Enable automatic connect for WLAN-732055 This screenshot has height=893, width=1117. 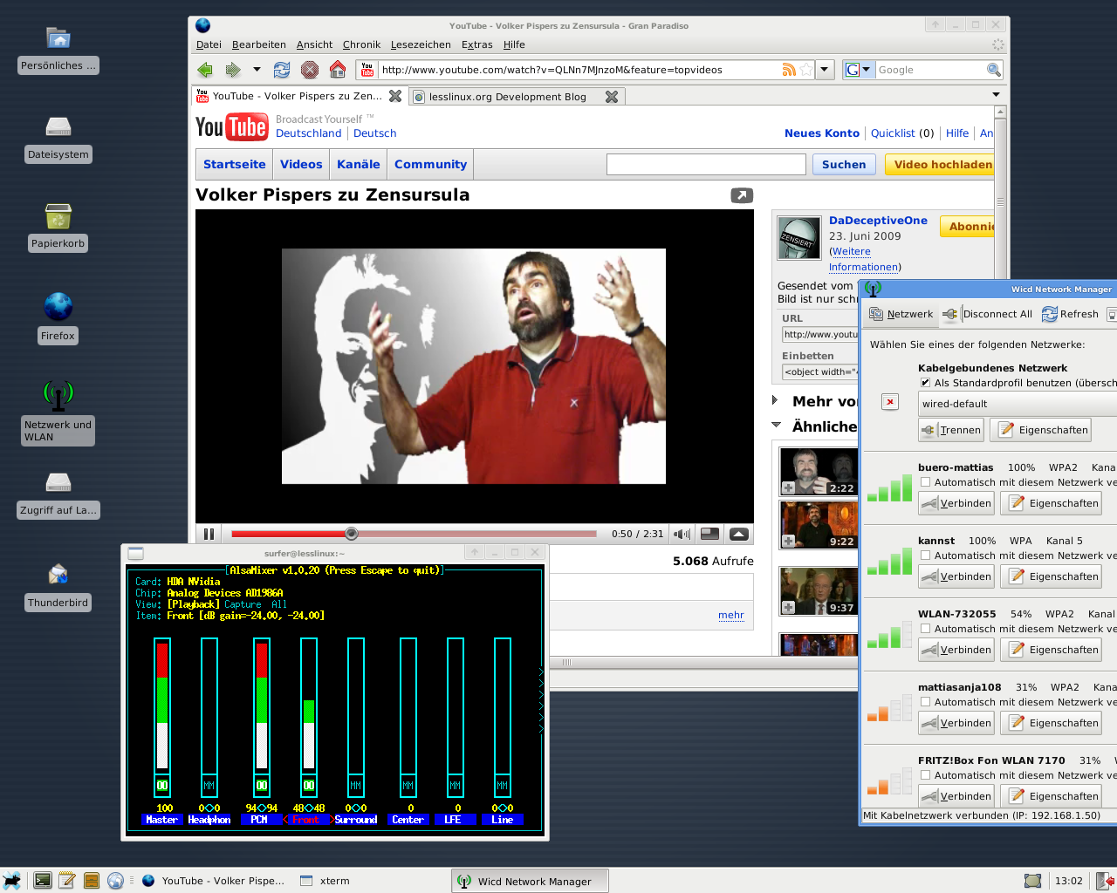click(925, 629)
